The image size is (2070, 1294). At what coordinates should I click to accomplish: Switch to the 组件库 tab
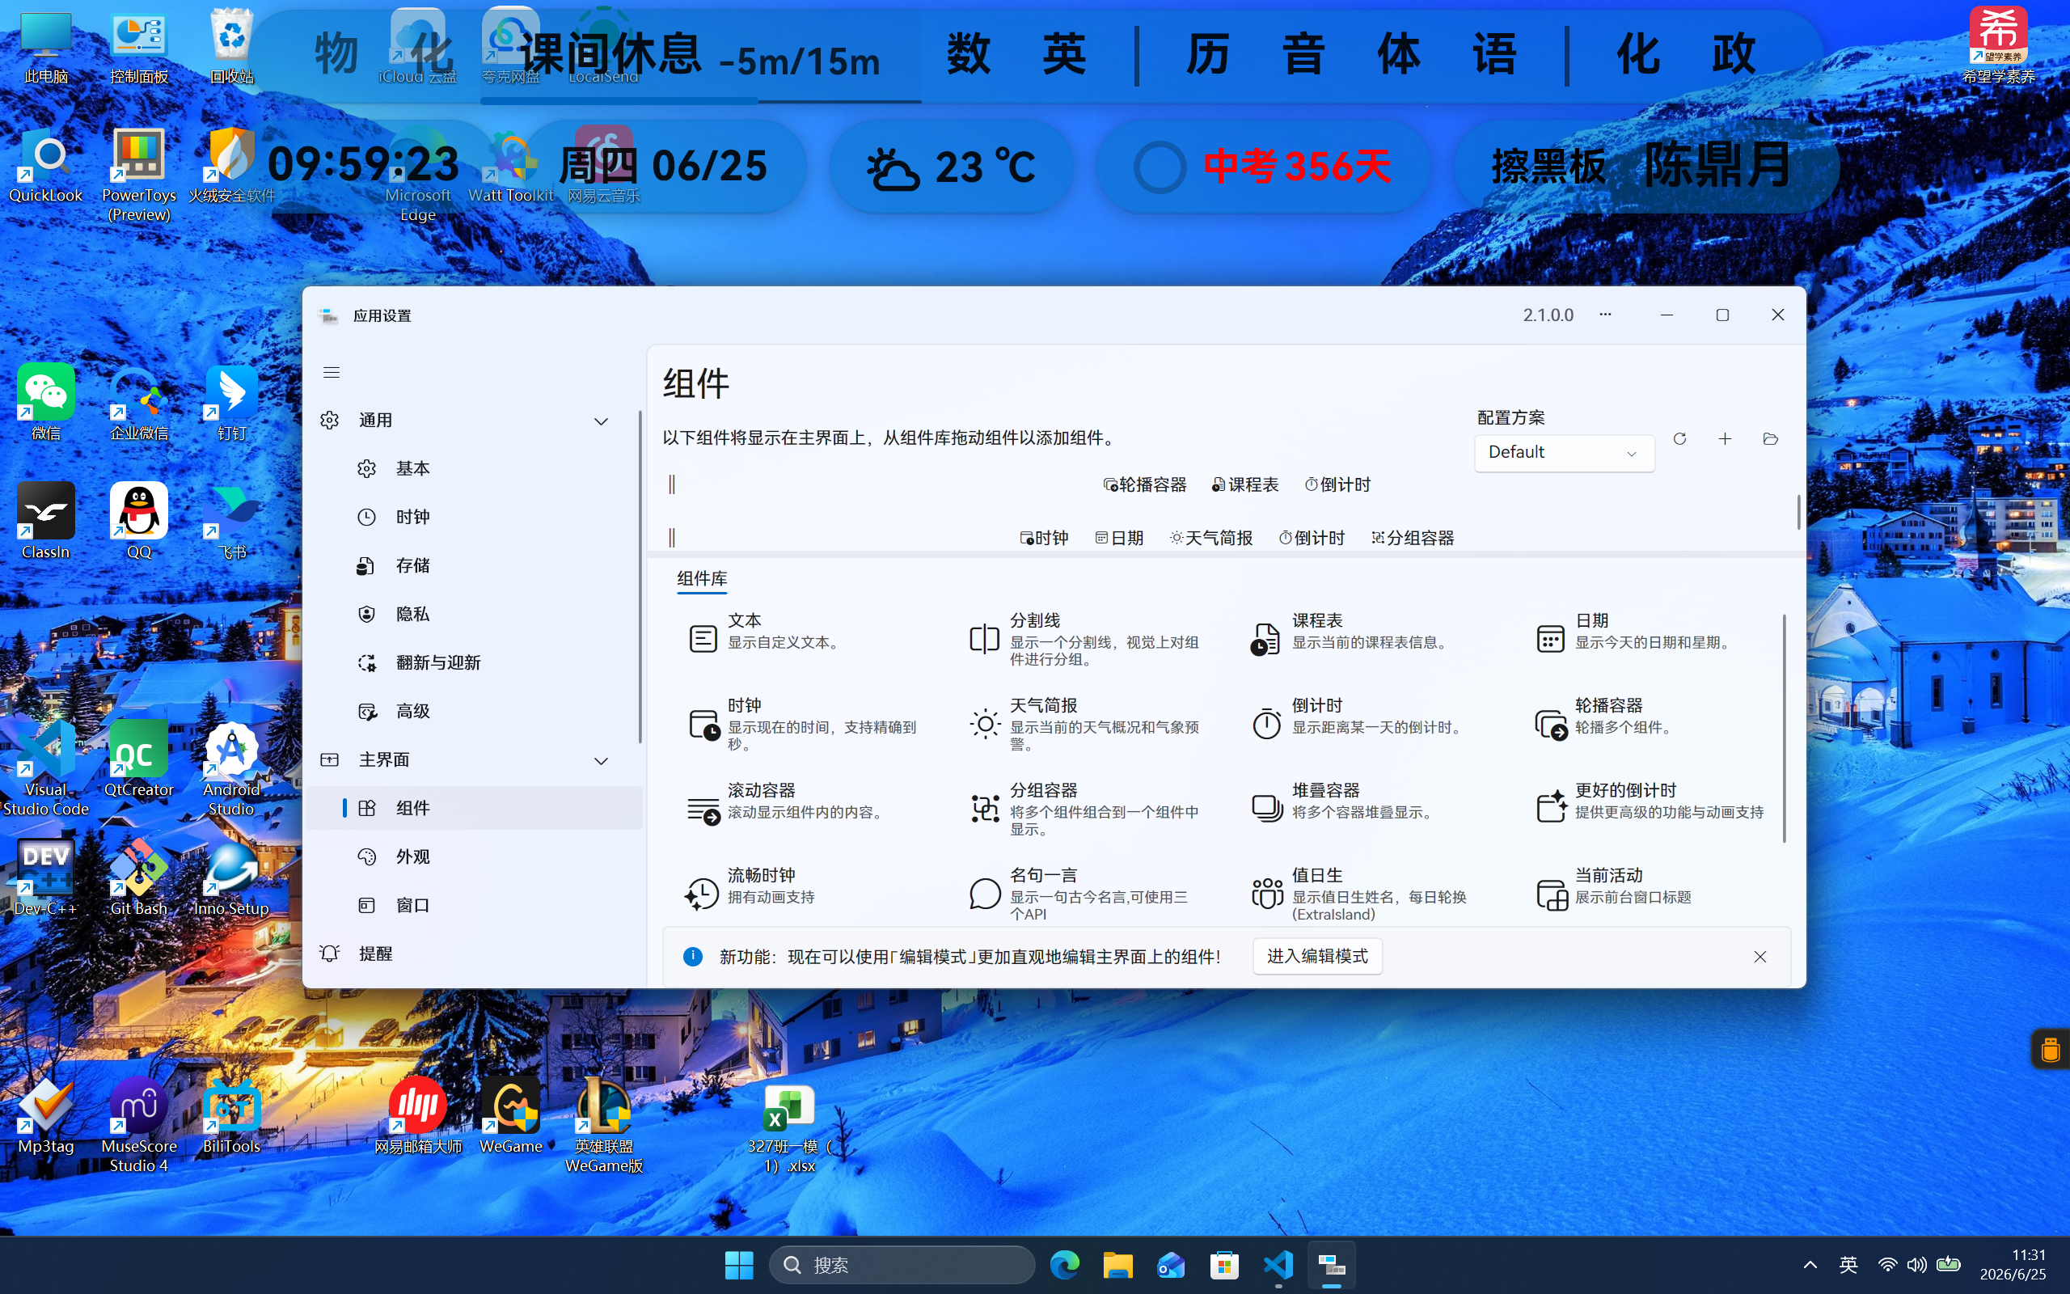pos(702,579)
